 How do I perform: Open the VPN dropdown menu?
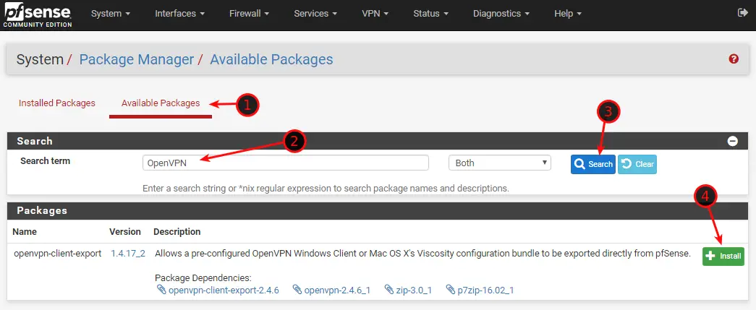point(375,14)
